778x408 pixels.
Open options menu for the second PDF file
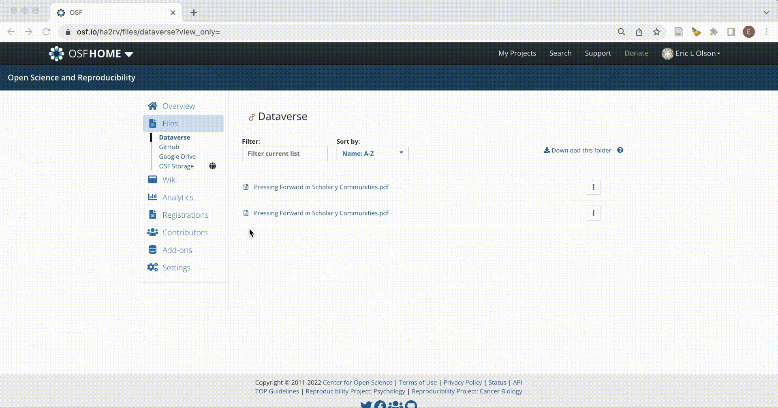coord(593,213)
